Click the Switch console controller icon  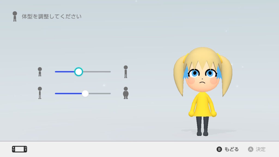click(x=20, y=149)
